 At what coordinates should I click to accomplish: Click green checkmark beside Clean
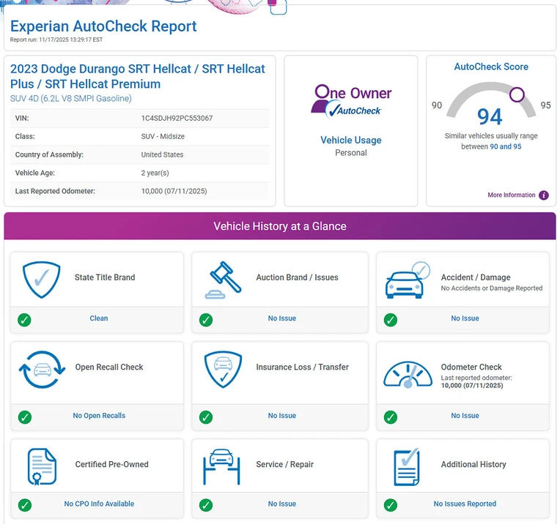click(x=24, y=320)
